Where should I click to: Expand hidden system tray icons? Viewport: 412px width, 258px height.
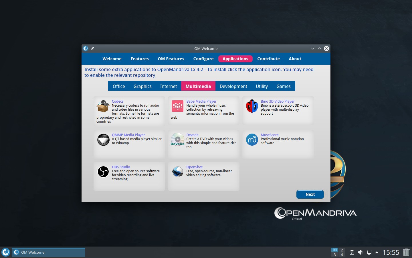[377, 252]
